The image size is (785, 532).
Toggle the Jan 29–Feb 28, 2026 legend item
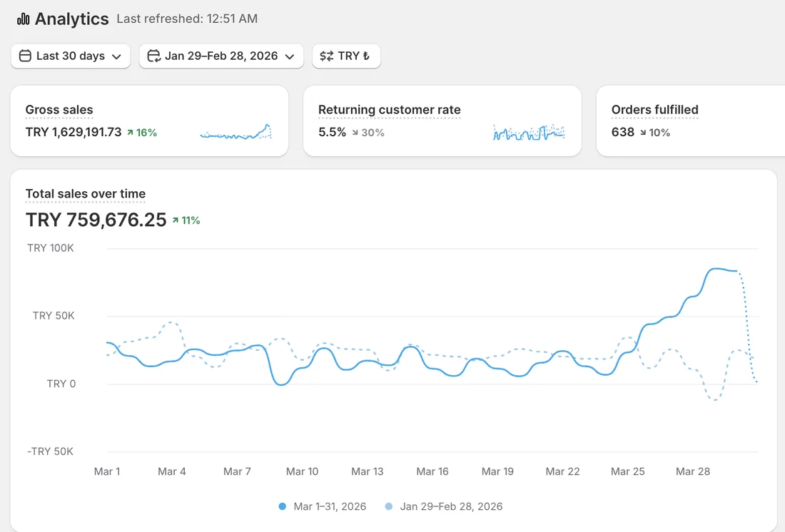[x=444, y=506]
